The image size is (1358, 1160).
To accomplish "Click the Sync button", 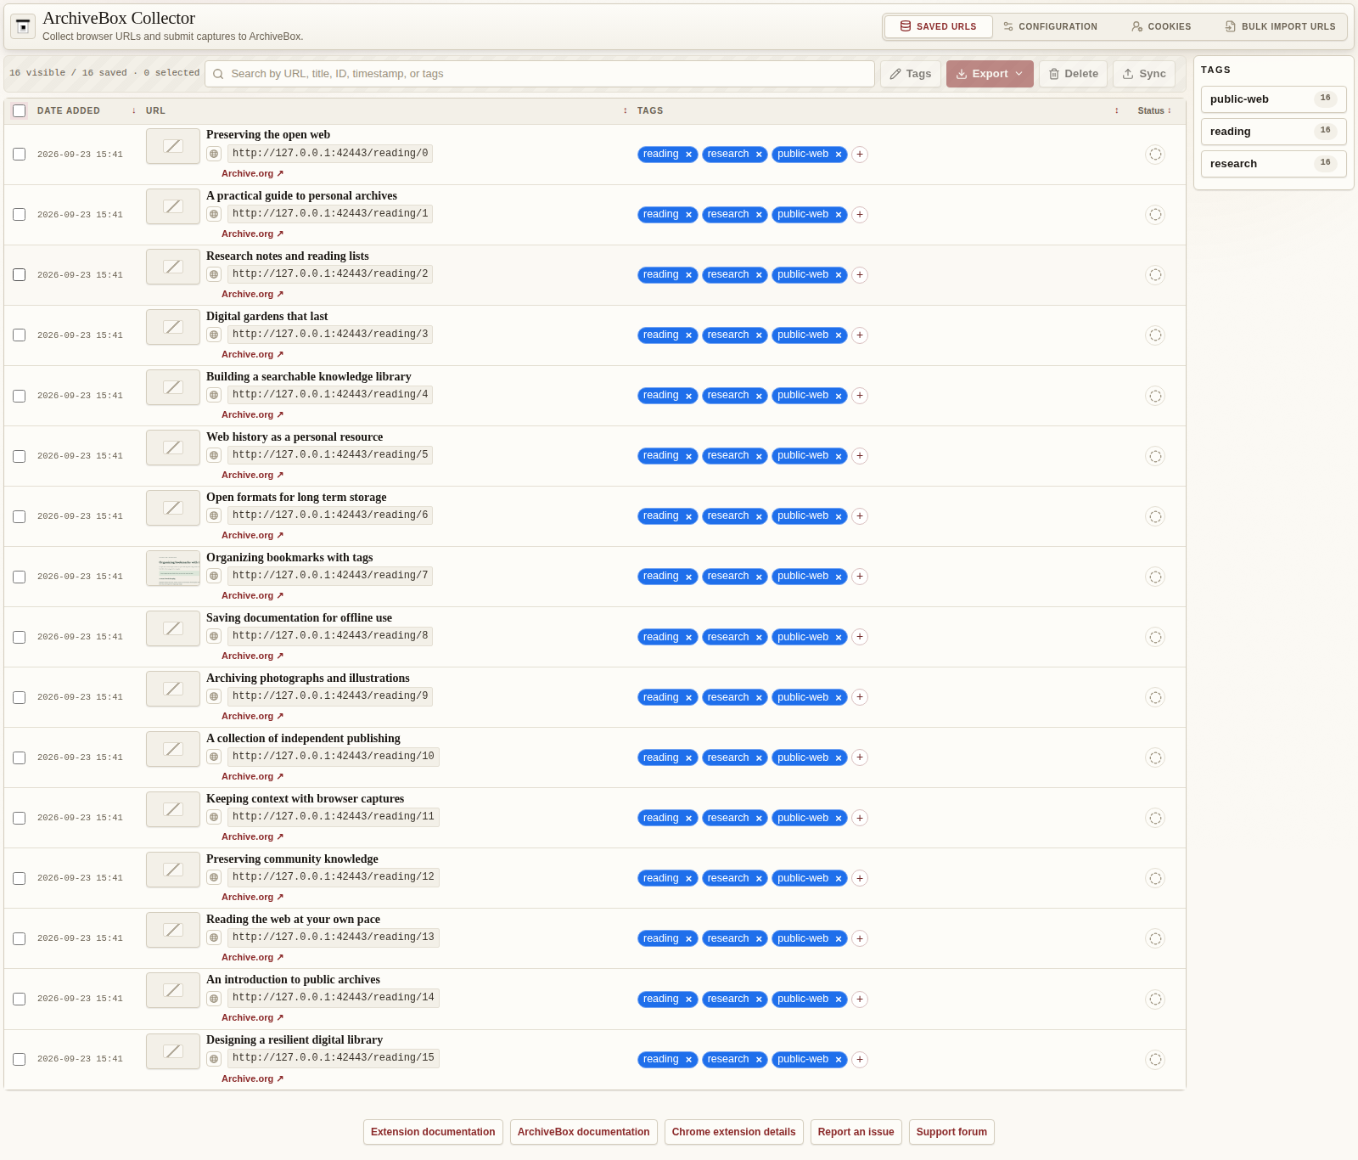I will tap(1144, 74).
